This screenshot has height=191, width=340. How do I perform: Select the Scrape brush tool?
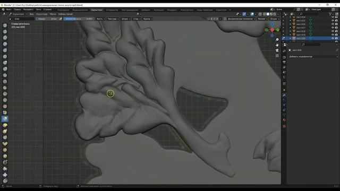(5, 100)
